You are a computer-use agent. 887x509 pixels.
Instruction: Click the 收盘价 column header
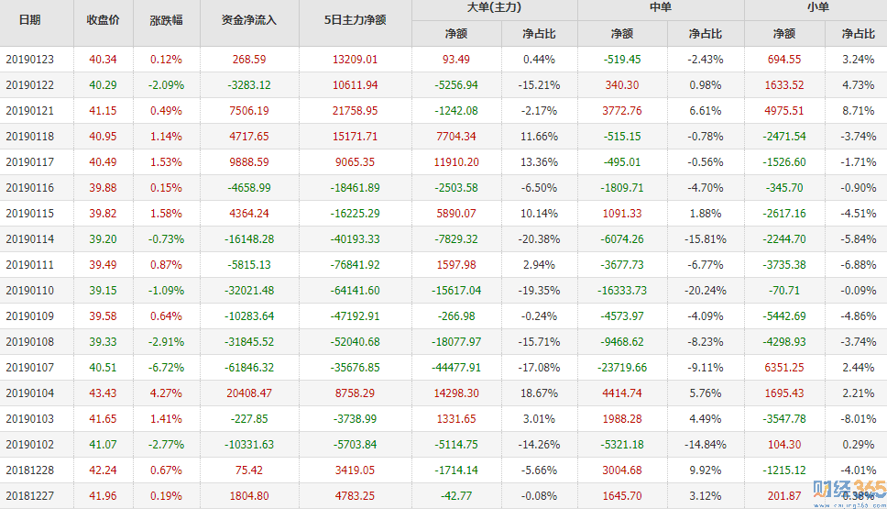pos(103,20)
